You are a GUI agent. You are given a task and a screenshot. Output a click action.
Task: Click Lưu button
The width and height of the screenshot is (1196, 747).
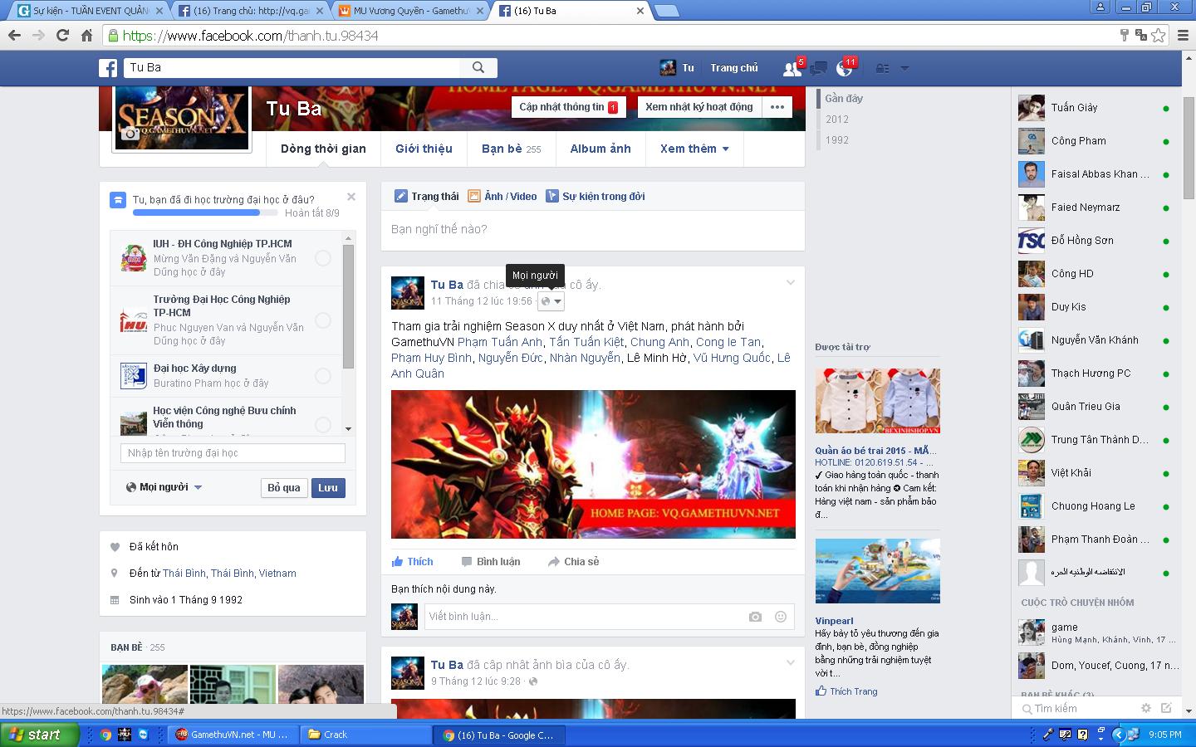point(328,488)
